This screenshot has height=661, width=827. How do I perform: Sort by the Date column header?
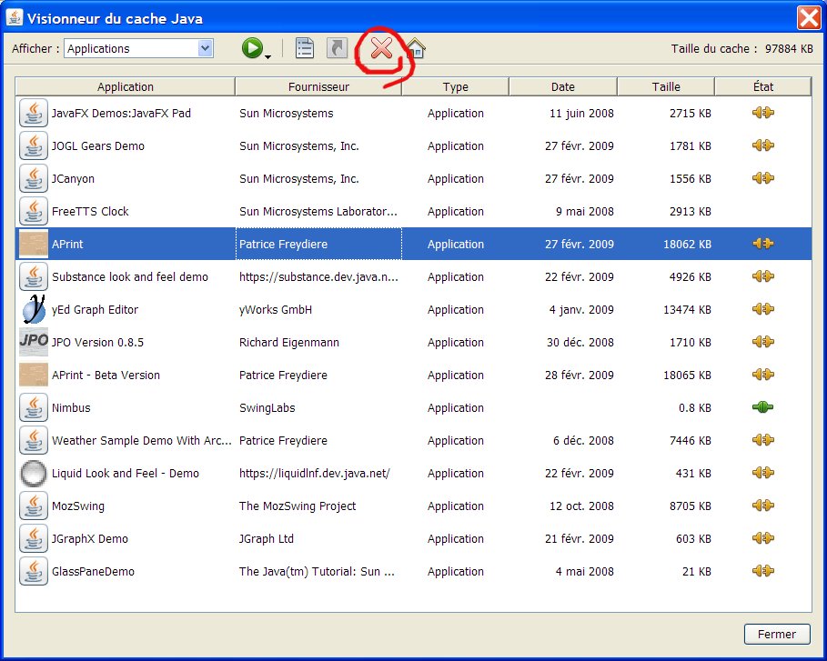coord(563,86)
